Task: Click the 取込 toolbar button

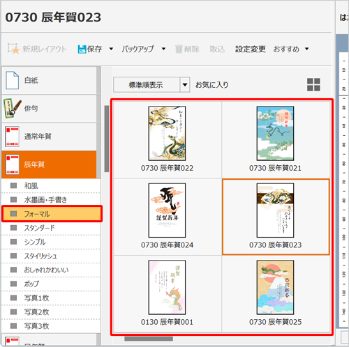Action: click(217, 49)
